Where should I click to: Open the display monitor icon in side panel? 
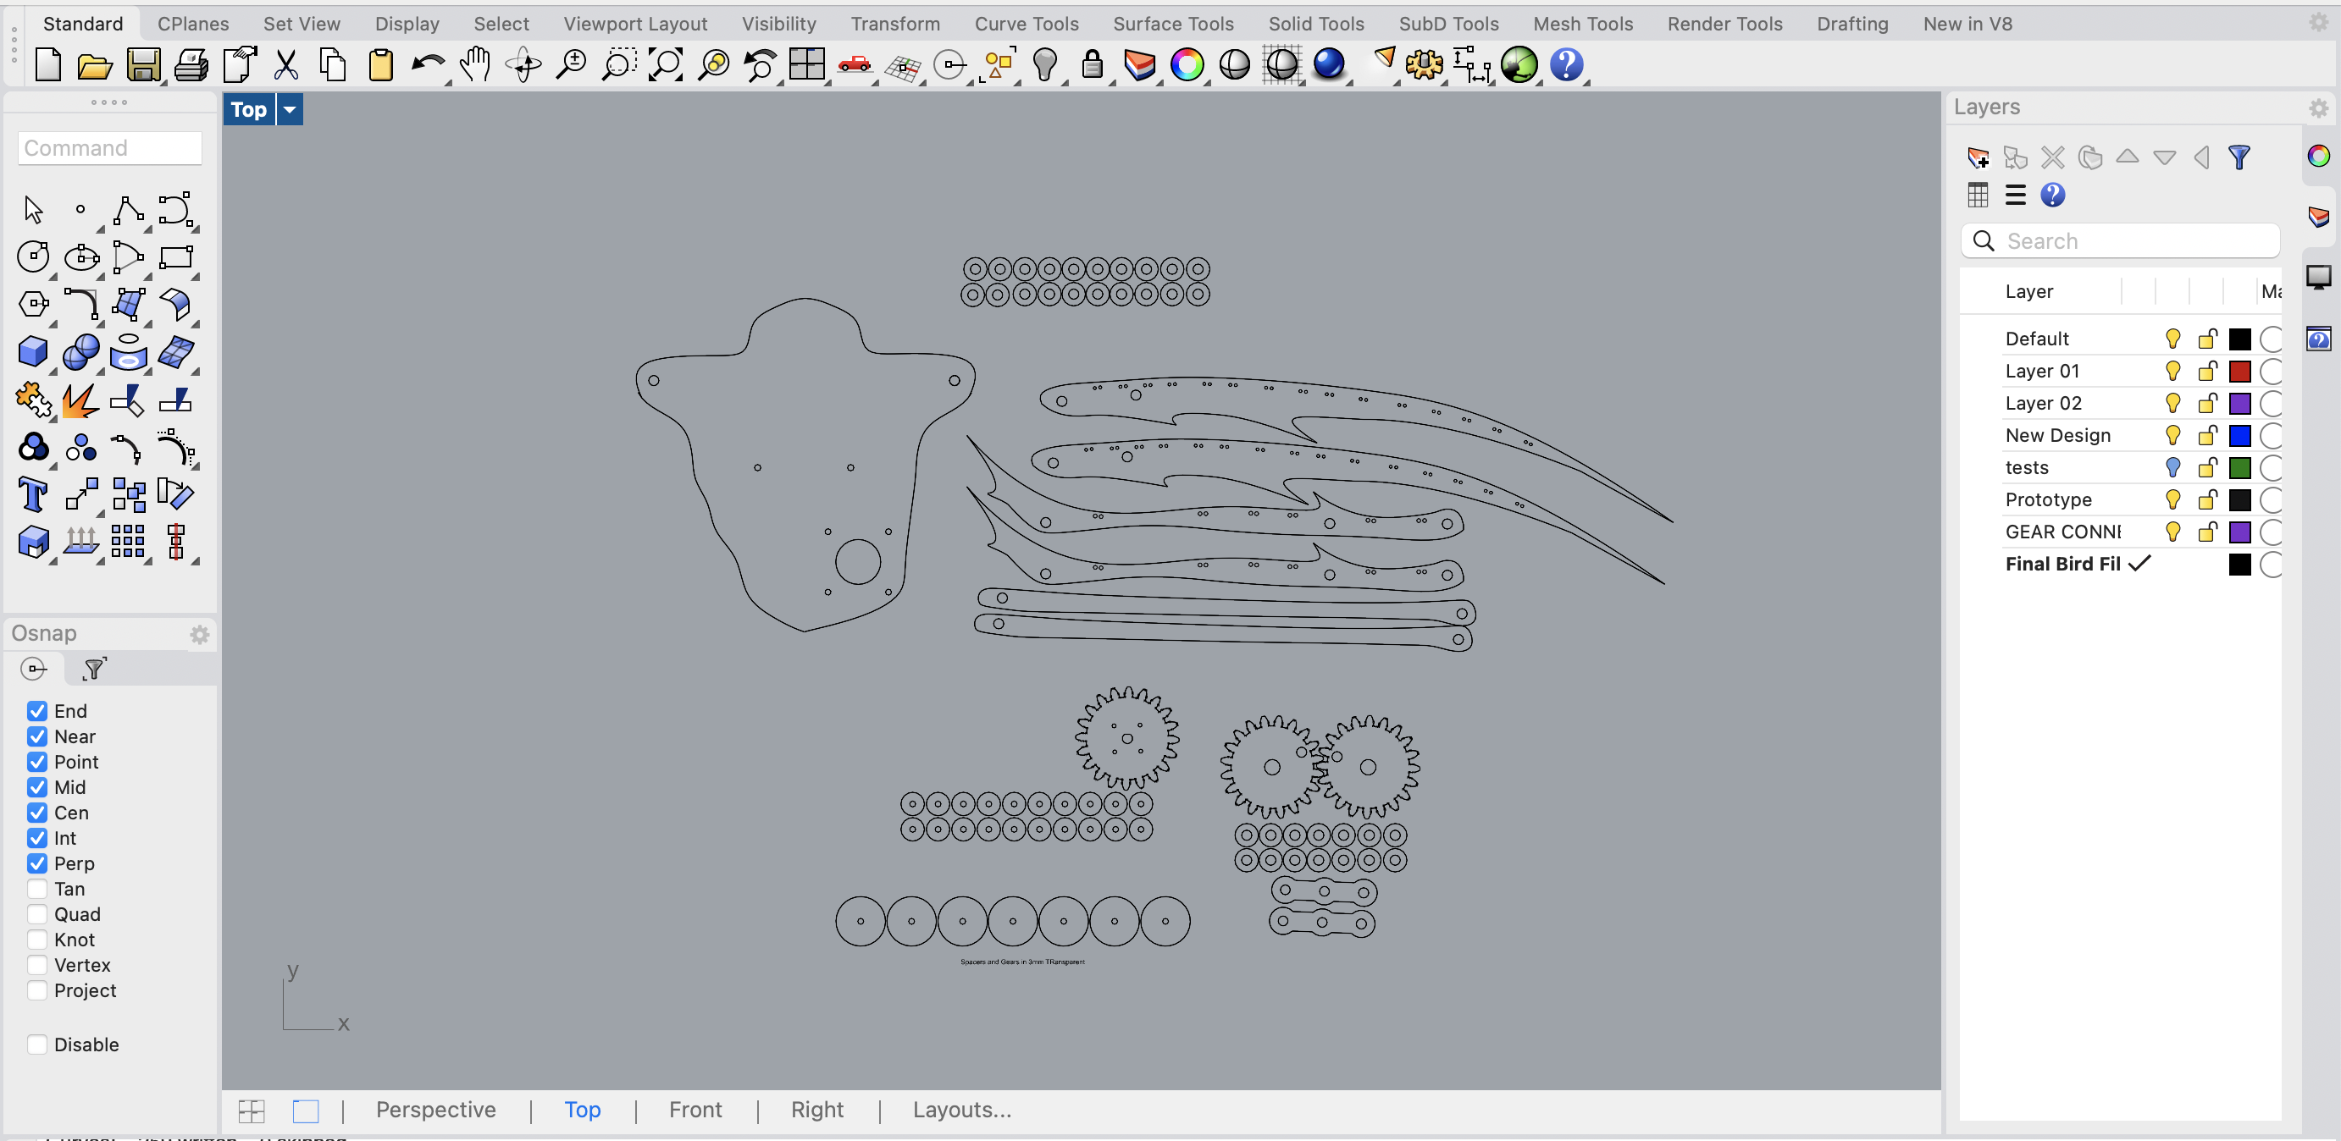2318,277
